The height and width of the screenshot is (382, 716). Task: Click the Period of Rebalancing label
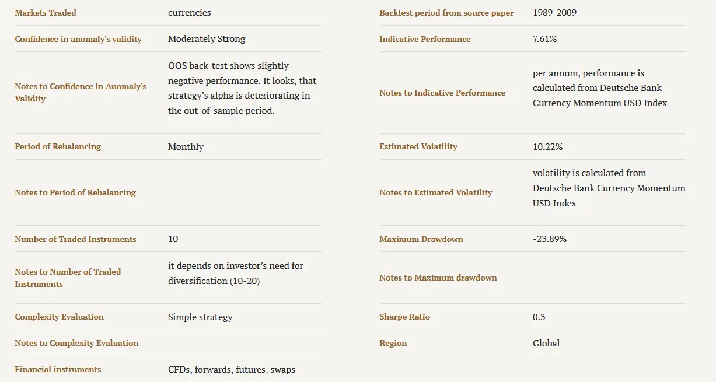tap(58, 146)
